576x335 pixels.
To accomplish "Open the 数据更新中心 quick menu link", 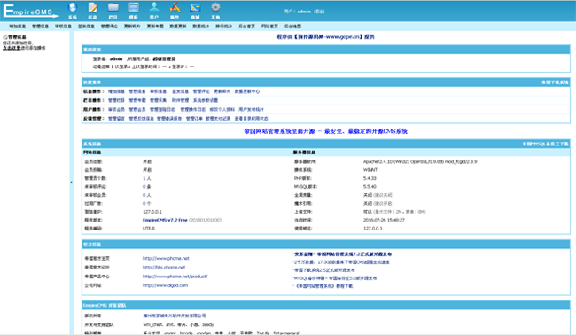I will tap(247, 91).
